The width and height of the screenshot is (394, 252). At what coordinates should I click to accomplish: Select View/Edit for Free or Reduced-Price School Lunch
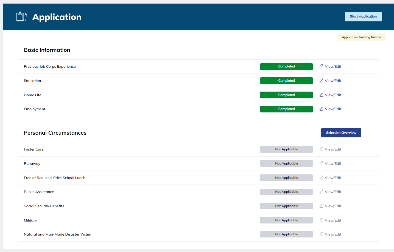tap(333, 178)
